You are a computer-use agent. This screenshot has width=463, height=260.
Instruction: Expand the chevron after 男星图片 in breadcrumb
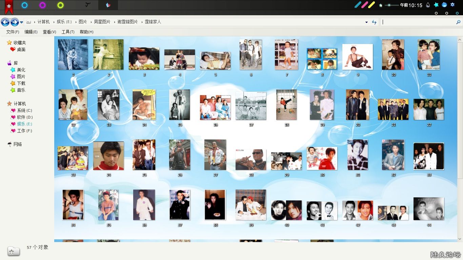point(114,22)
